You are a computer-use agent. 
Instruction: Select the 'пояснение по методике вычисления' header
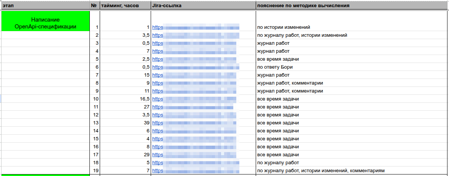tap(352, 5)
